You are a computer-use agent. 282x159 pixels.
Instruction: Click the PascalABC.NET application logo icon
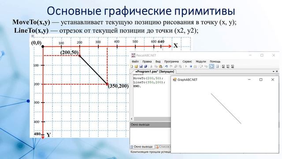tap(133, 55)
